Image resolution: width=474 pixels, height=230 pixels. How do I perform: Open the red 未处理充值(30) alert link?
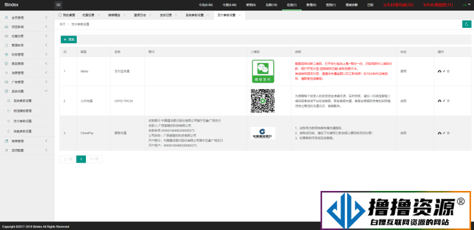pos(398,5)
